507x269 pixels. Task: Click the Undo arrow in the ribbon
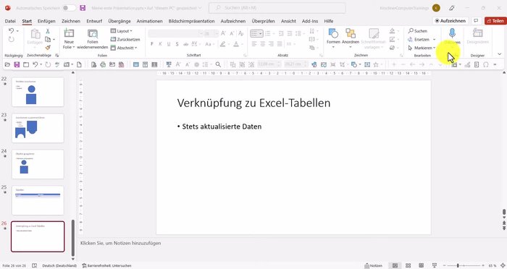(x=12, y=30)
